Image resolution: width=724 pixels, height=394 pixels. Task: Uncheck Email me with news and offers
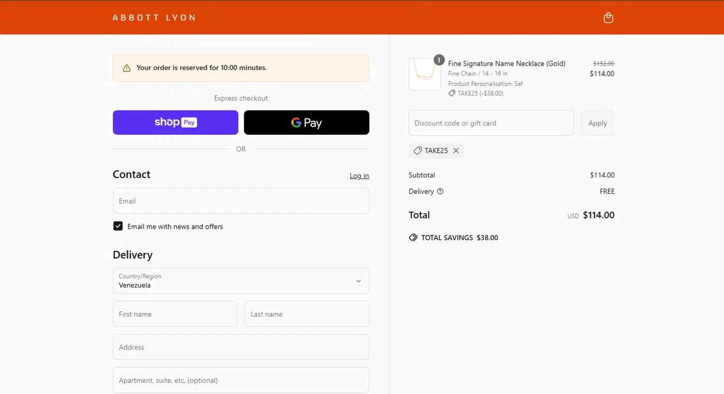(x=118, y=226)
